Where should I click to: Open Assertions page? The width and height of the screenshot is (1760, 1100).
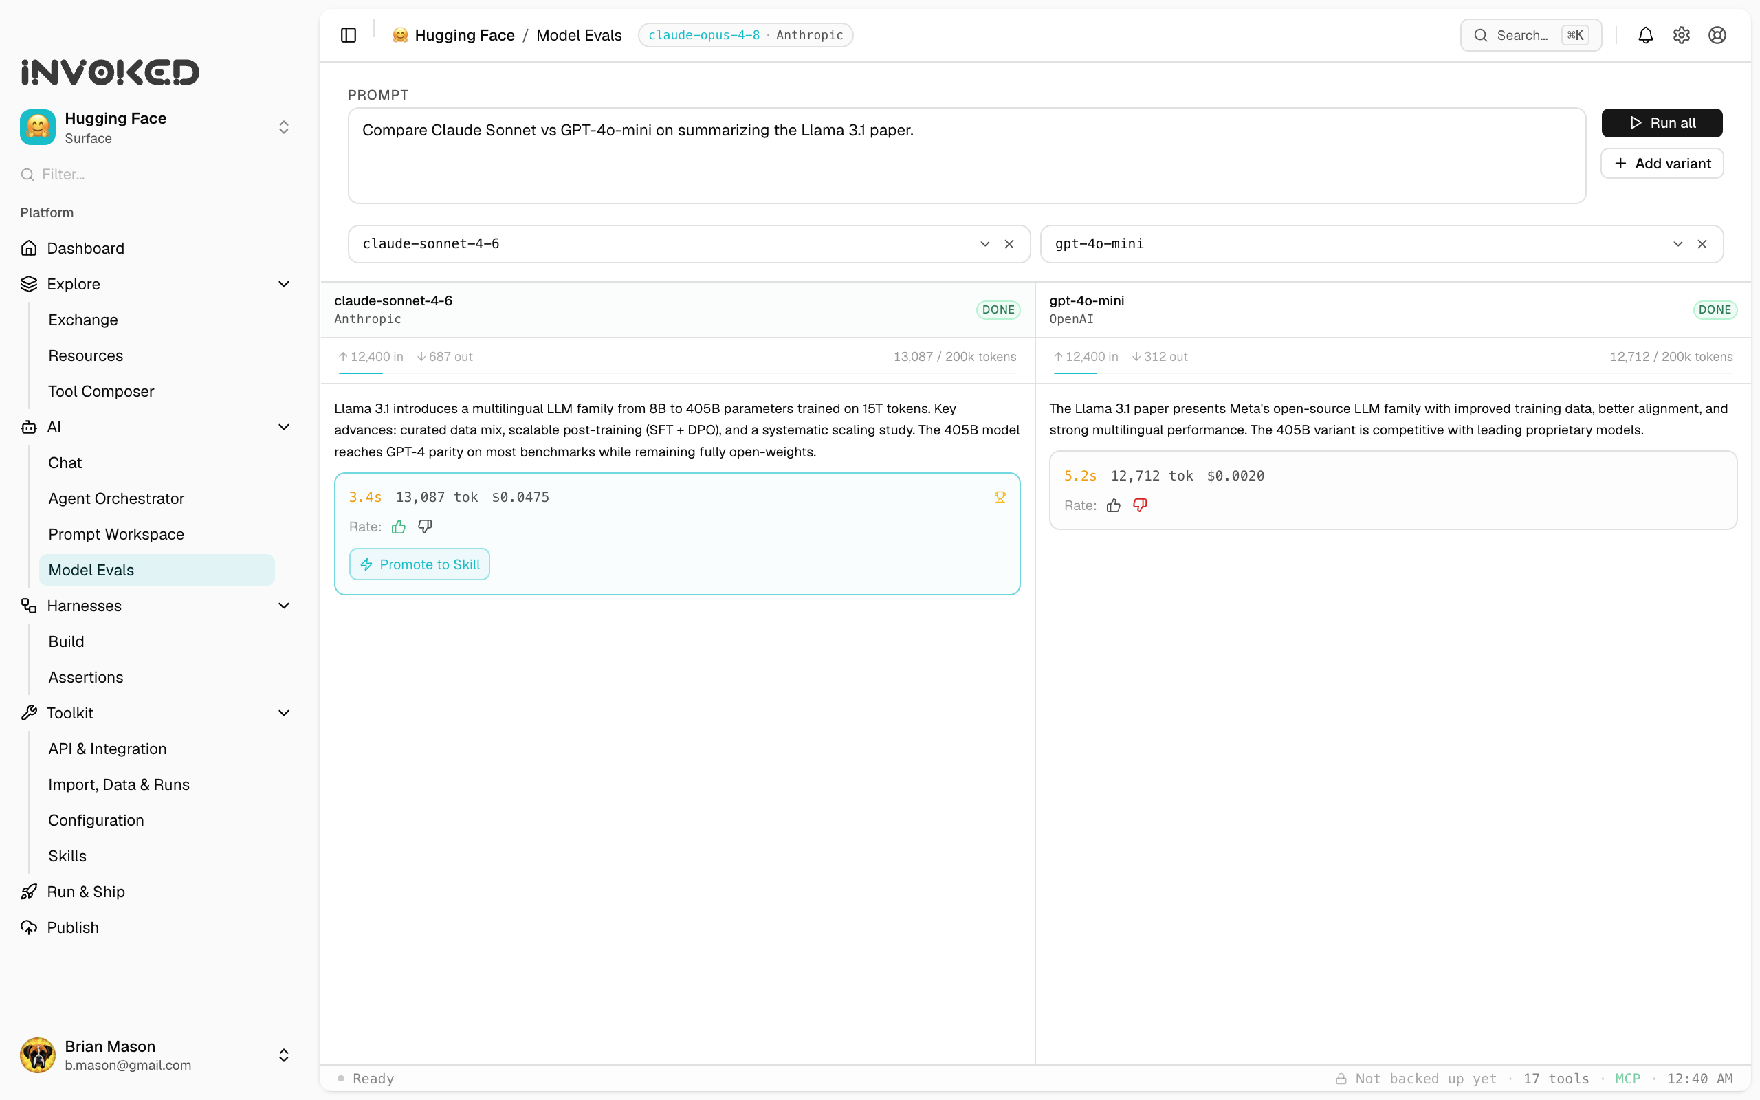click(157, 676)
